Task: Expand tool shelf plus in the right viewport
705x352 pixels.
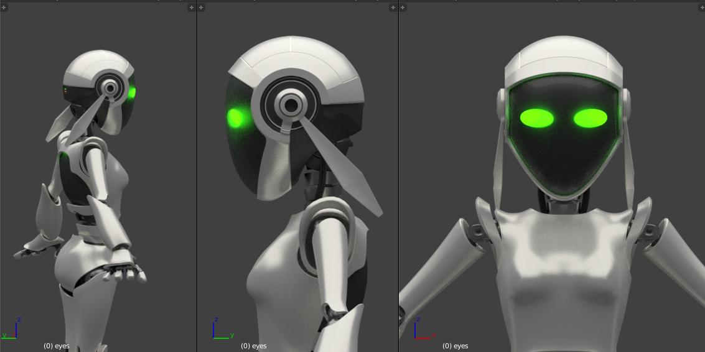Action: click(x=403, y=7)
